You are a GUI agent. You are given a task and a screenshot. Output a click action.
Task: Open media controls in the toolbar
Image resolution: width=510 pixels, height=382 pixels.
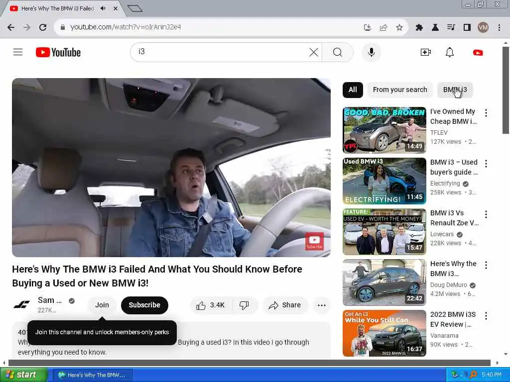[451, 27]
